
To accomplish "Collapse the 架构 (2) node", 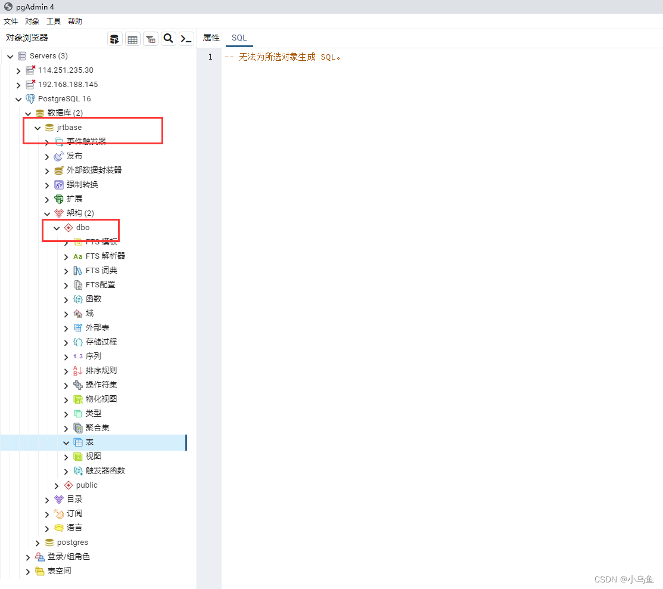I will coord(47,213).
